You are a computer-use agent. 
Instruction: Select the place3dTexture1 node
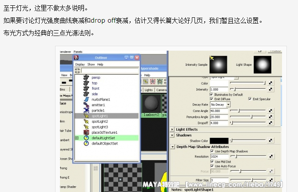[x=103, y=132]
